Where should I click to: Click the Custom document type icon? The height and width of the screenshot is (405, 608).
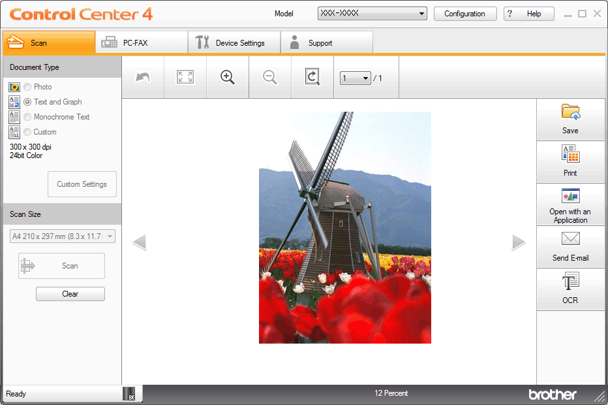(x=14, y=132)
